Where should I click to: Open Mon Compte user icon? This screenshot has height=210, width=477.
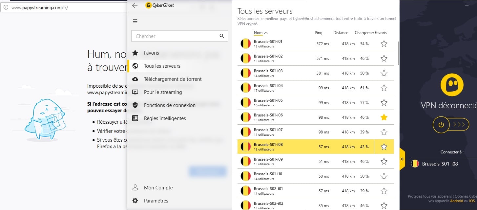(135, 188)
